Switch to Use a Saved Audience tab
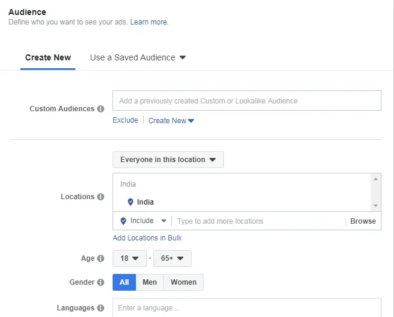 coord(138,58)
